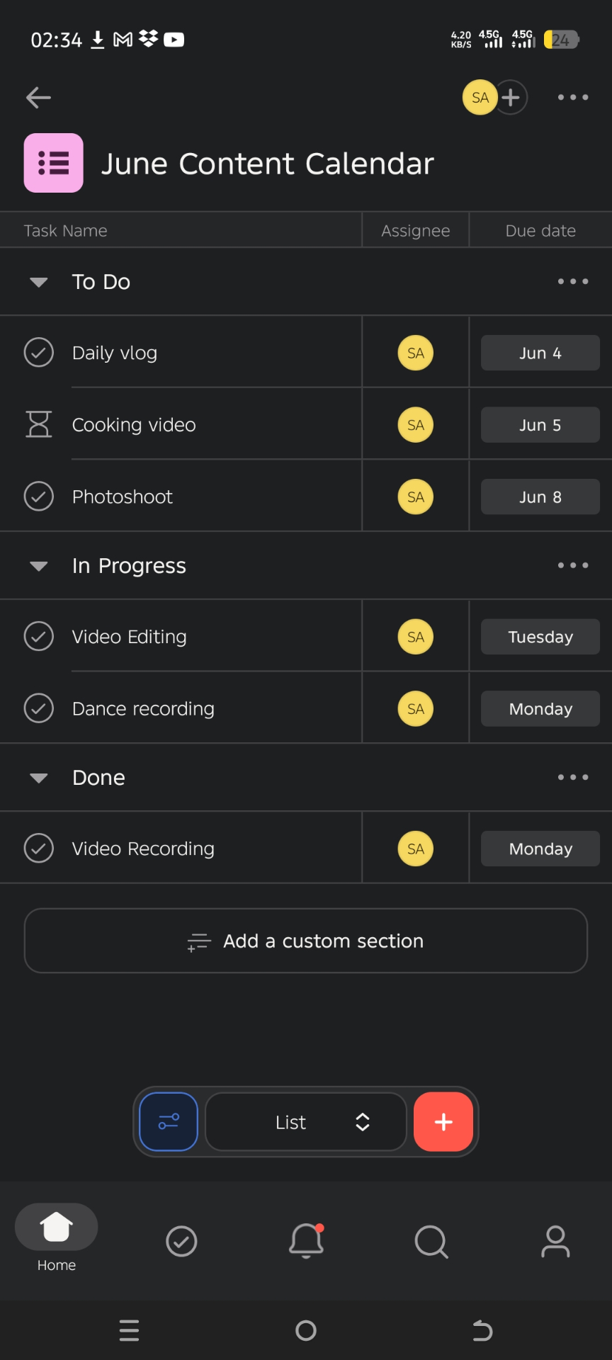Collapse the To Do section
Viewport: 612px width, 1360px height.
tap(39, 282)
